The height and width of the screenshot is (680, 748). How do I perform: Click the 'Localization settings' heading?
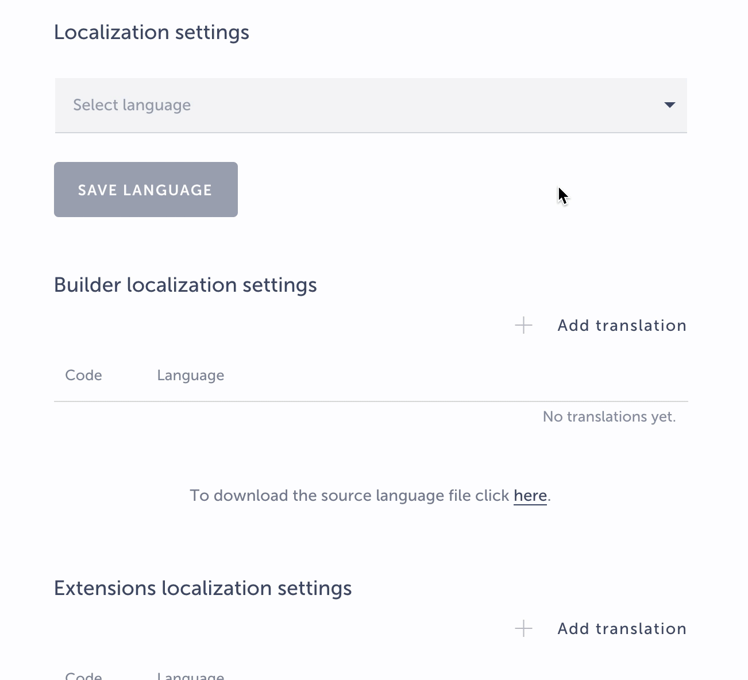click(152, 32)
